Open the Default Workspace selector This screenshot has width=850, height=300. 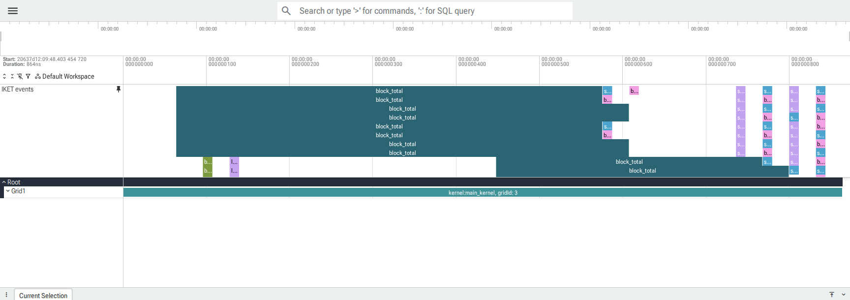[x=68, y=76]
